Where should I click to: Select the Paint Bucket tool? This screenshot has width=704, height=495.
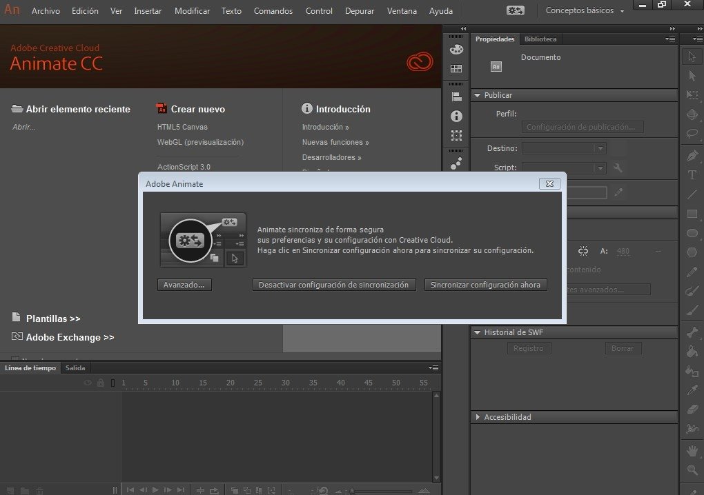pos(692,352)
